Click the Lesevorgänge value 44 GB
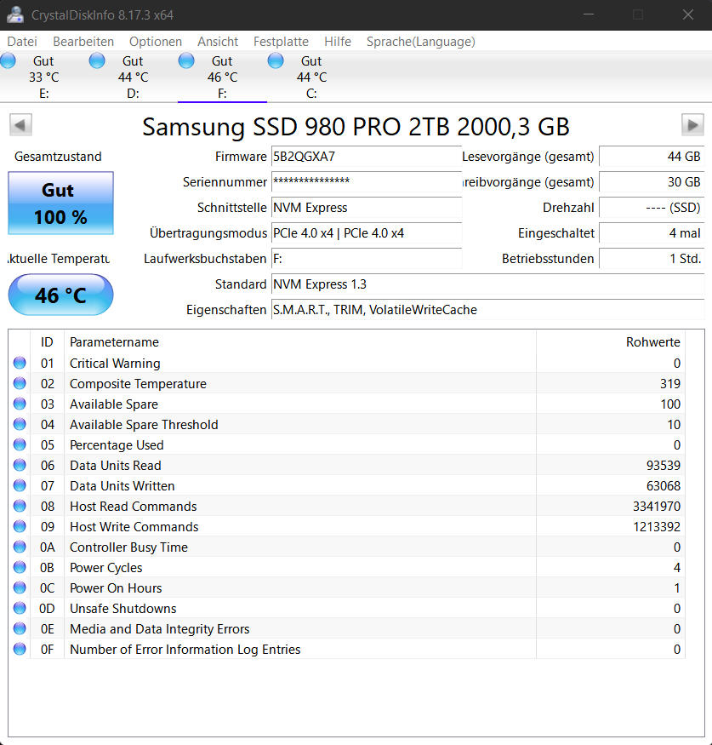Viewport: 712px width, 745px height. pos(652,157)
